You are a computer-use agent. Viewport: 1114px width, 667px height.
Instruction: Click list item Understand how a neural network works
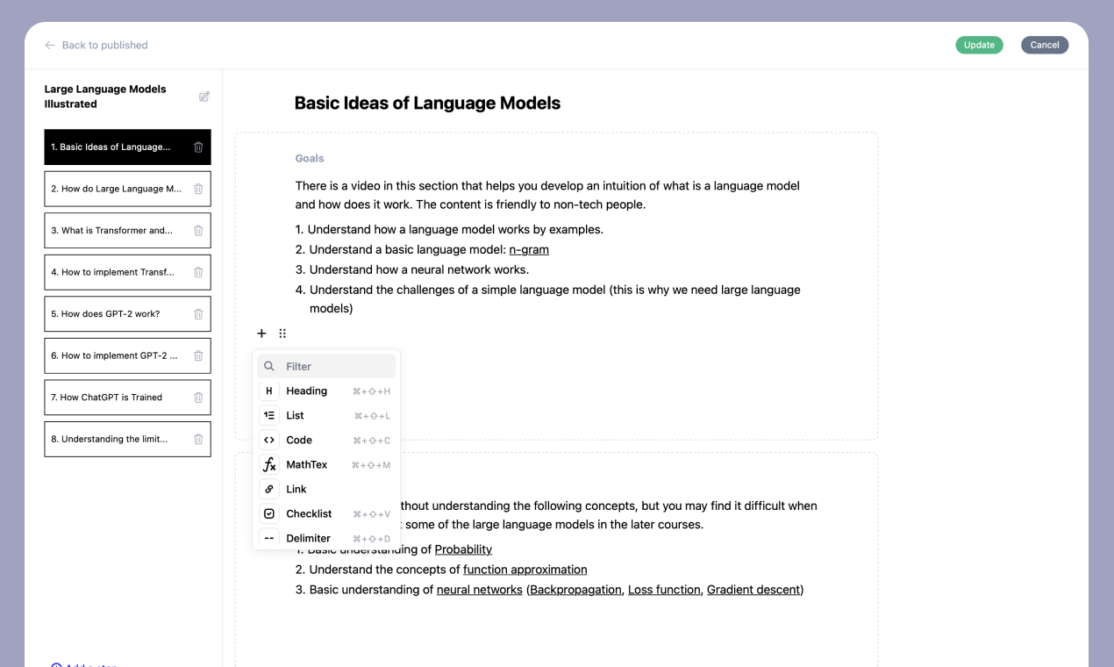coord(419,269)
